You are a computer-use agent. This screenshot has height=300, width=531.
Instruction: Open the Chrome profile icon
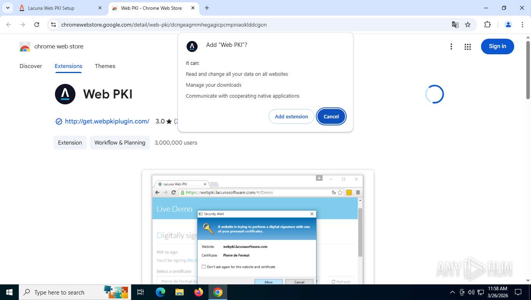point(508,25)
